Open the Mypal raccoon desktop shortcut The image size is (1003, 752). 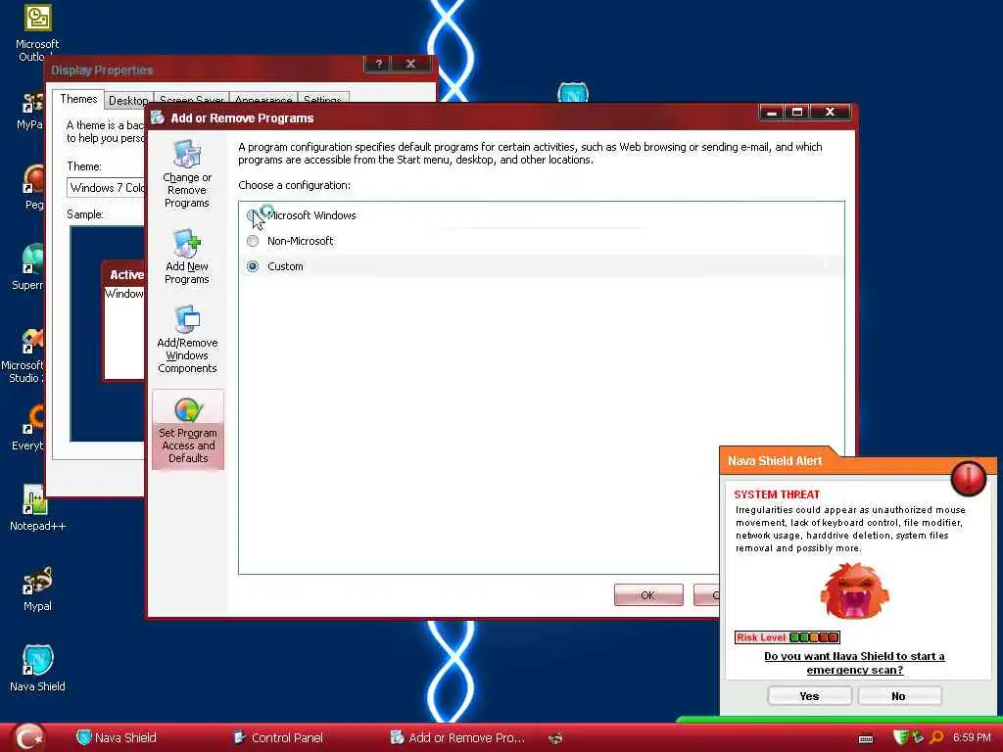point(37,588)
